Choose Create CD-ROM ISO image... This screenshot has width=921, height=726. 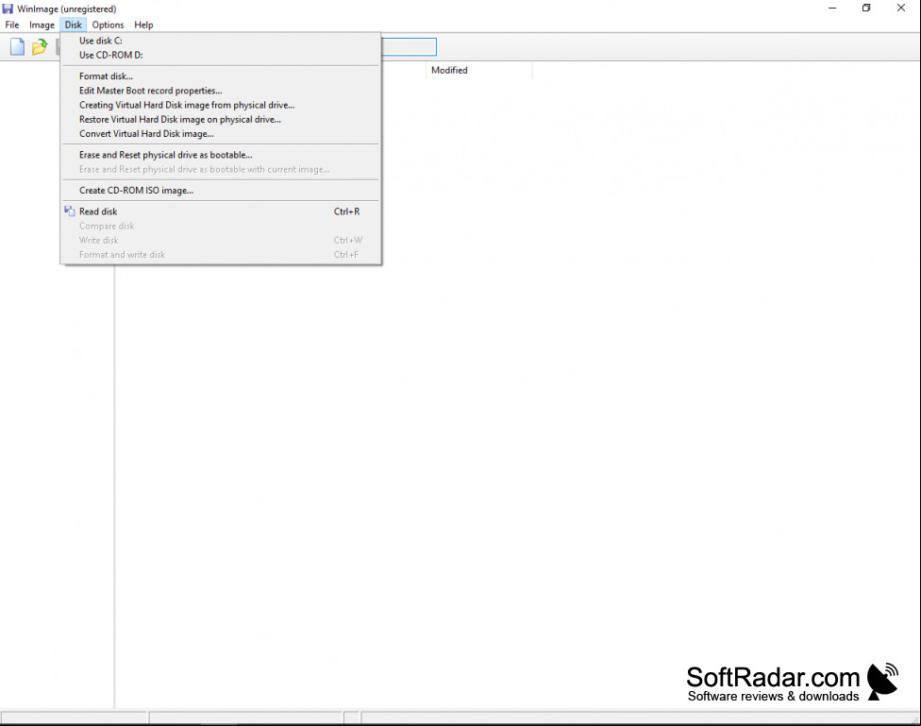point(221,191)
